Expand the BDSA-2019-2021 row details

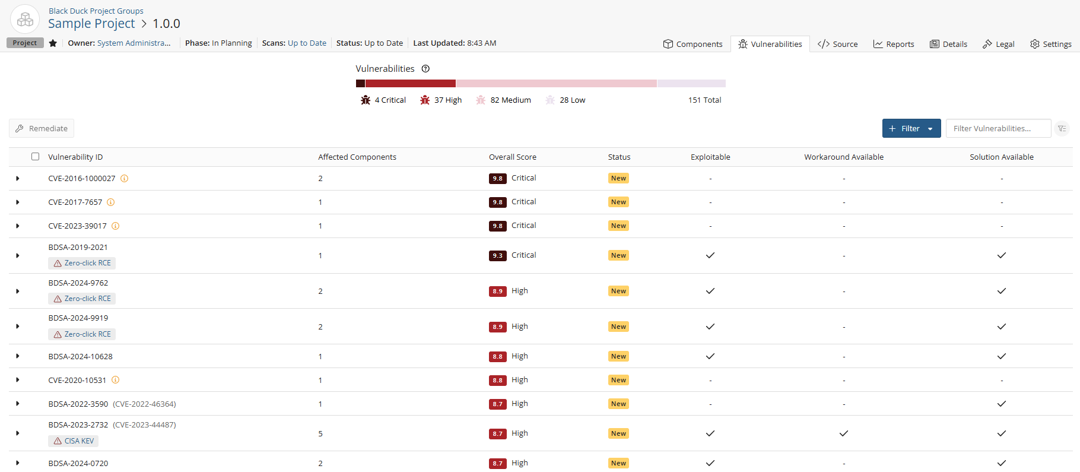18,256
